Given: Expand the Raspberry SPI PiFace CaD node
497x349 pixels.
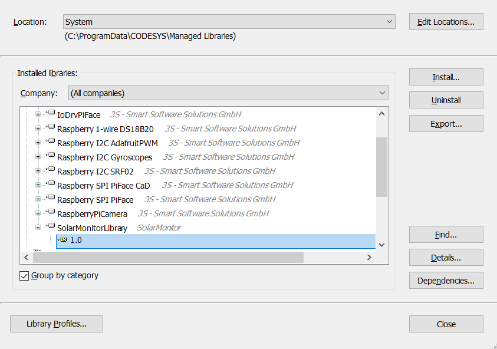Looking at the screenshot, I should pos(38,185).
